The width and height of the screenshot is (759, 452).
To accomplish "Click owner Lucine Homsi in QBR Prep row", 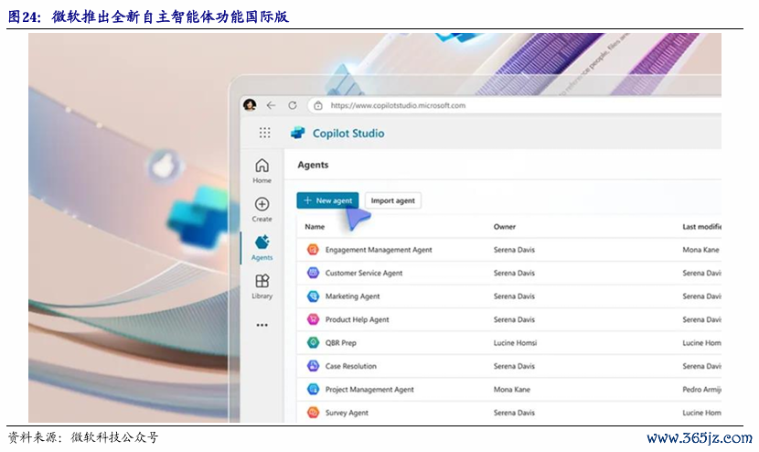I will tap(515, 342).
